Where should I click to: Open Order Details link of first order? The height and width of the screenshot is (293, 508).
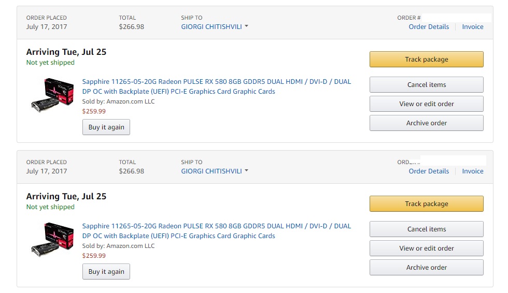pyautogui.click(x=429, y=27)
